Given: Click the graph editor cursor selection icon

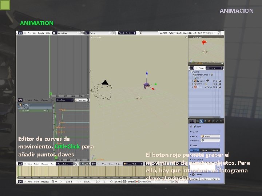Looking at the screenshot, I should click(76, 164).
